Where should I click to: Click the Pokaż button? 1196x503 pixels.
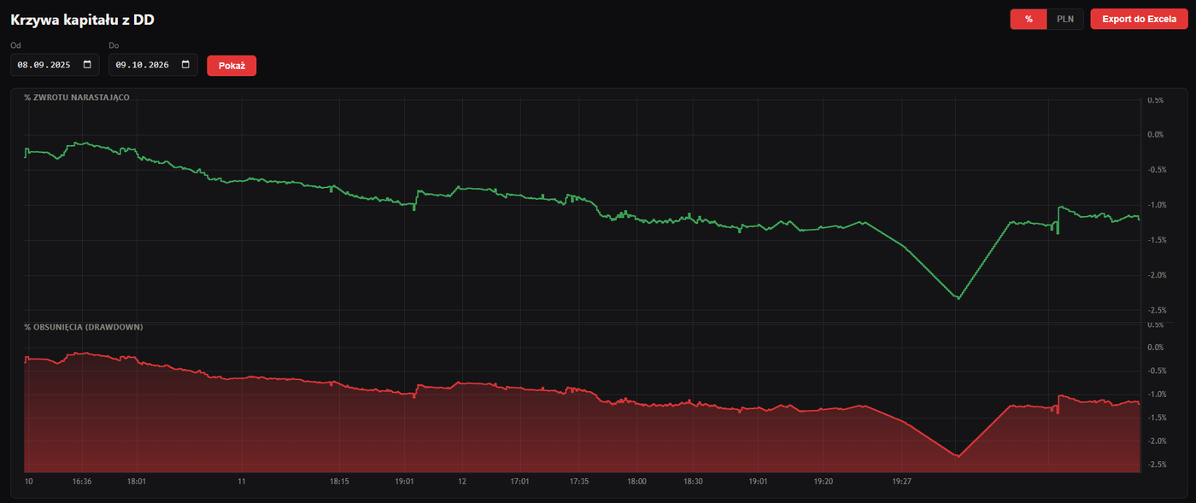pyautogui.click(x=232, y=66)
